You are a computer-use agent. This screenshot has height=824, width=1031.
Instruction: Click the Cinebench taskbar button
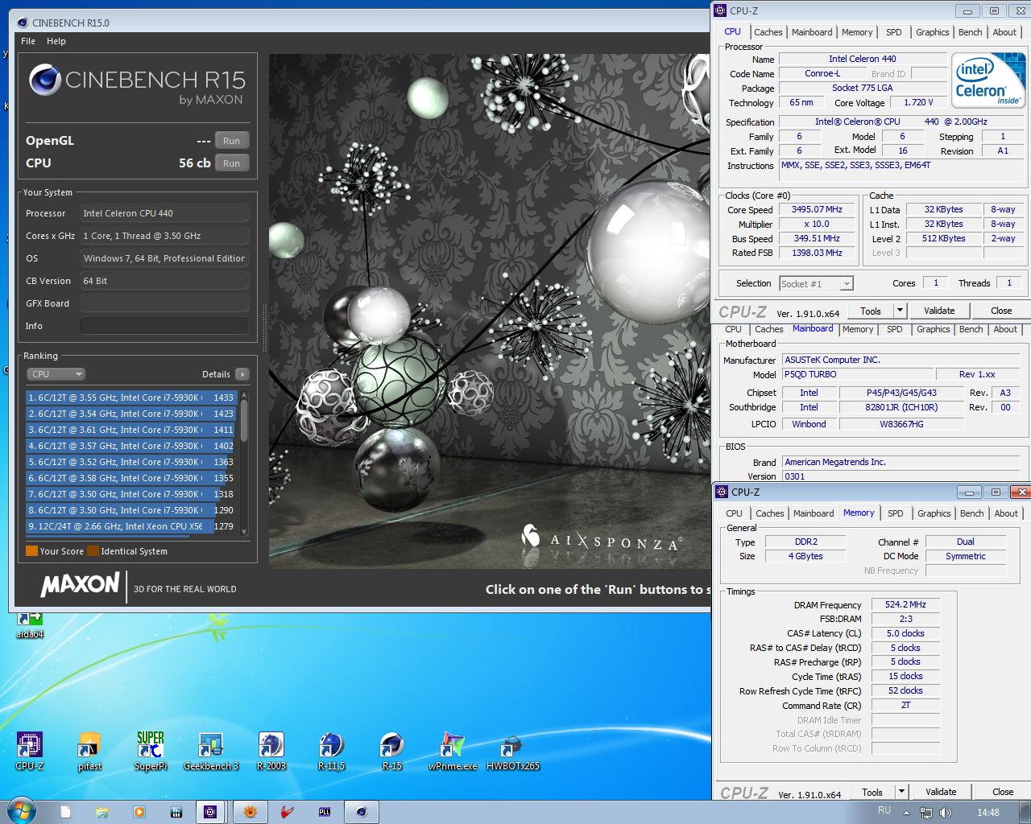click(x=362, y=812)
